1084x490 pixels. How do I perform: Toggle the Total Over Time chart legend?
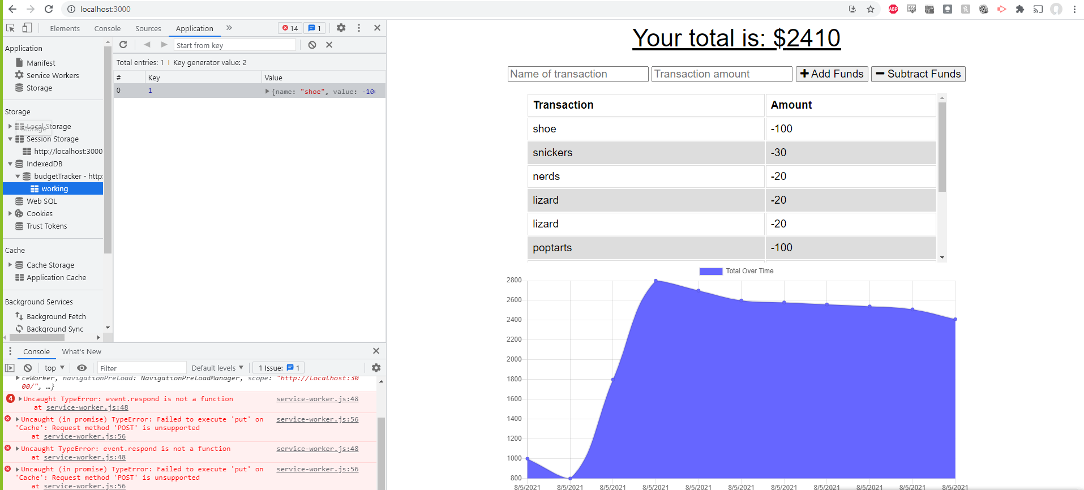coord(736,271)
